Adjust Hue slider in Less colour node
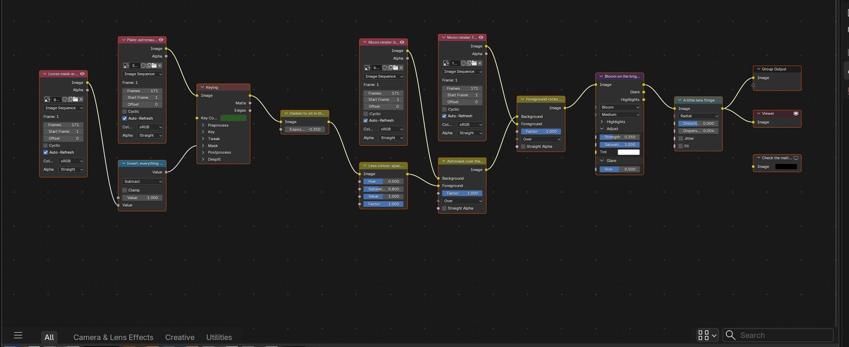Screen dimensions: 849x347 384,181
